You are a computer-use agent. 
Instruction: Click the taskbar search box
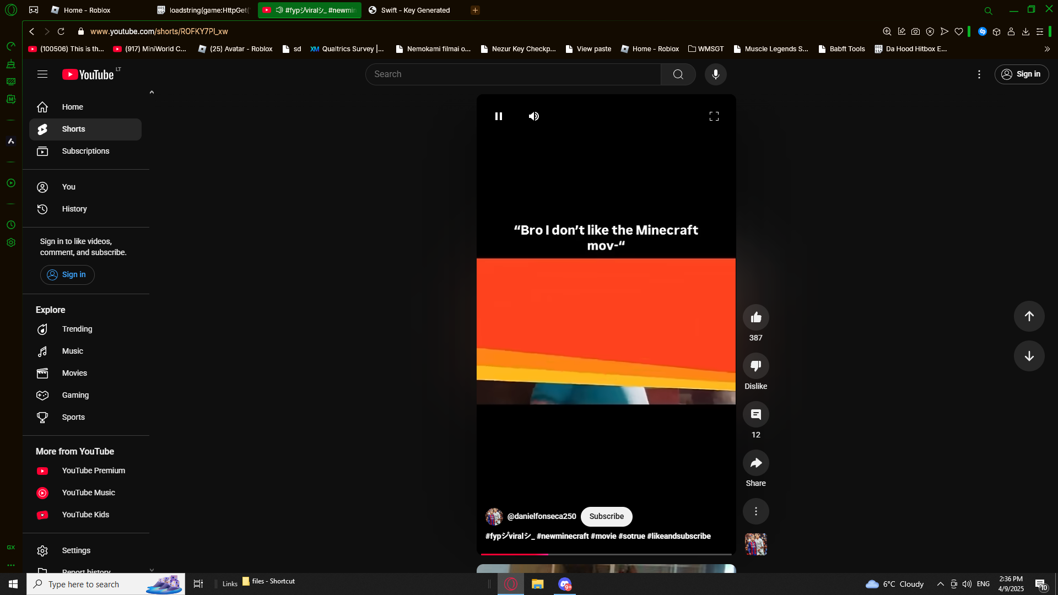coord(106,584)
